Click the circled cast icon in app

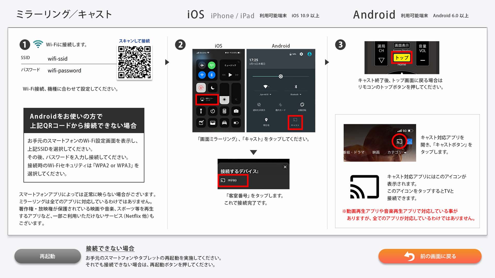click(x=399, y=141)
